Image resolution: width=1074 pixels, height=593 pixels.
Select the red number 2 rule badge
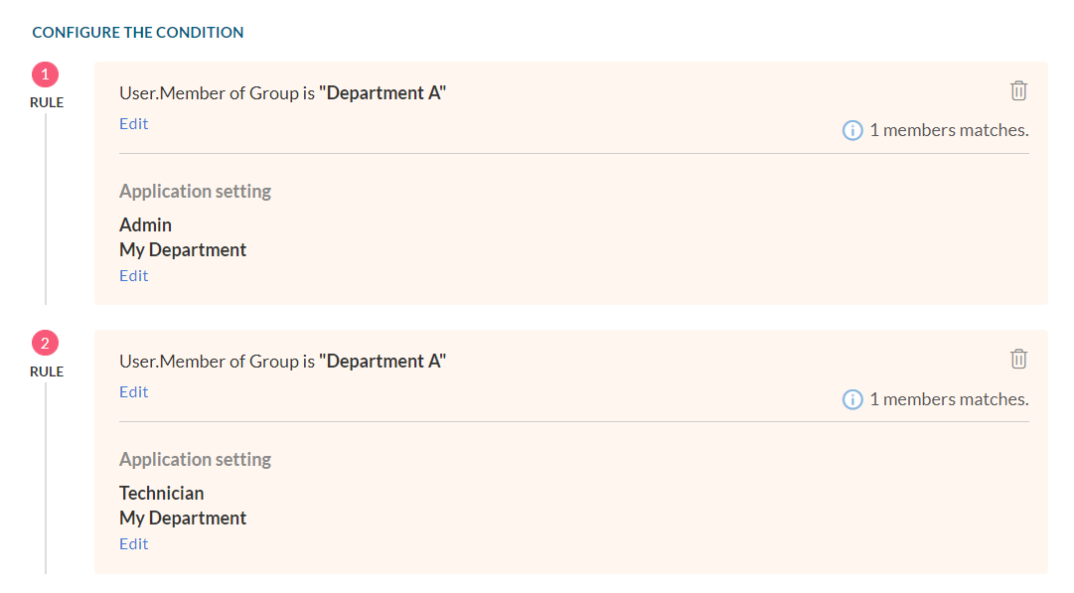point(46,343)
